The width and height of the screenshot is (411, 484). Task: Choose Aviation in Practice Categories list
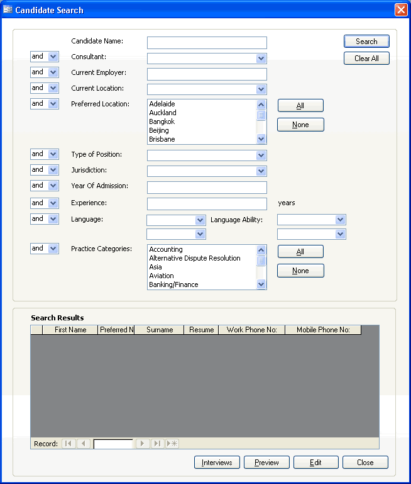[162, 276]
